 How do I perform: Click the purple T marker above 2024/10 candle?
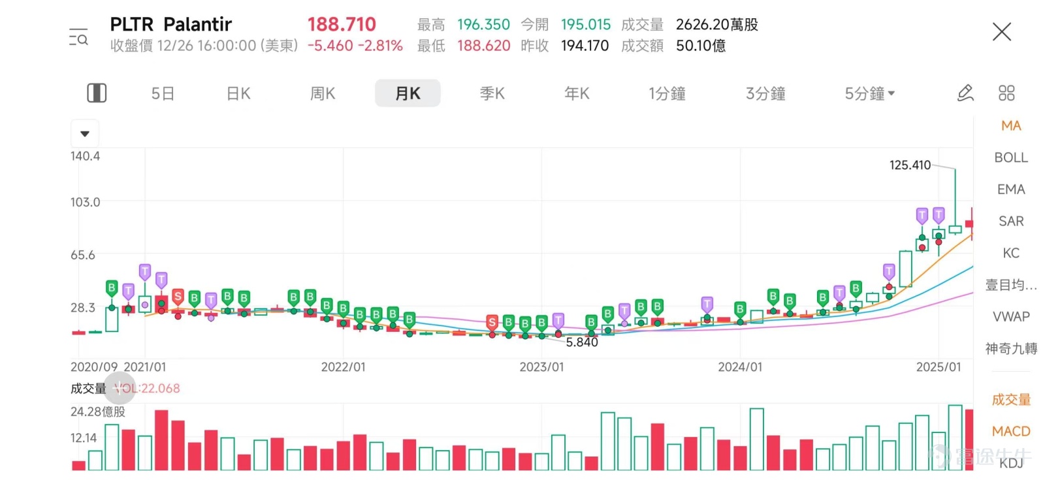pyautogui.click(x=889, y=271)
